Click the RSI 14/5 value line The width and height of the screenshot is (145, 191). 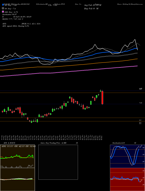click(17, 17)
